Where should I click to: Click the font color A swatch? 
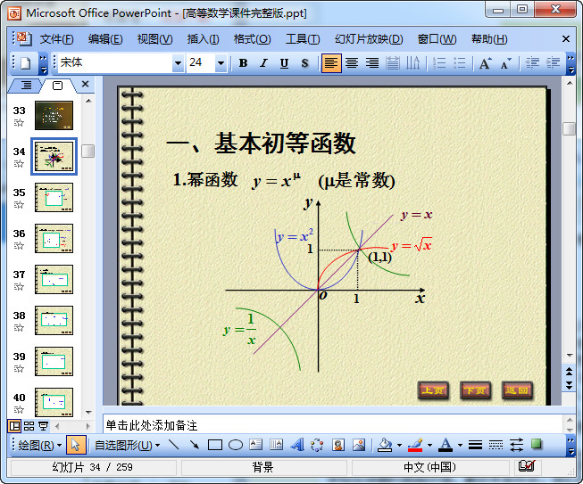tap(446, 445)
